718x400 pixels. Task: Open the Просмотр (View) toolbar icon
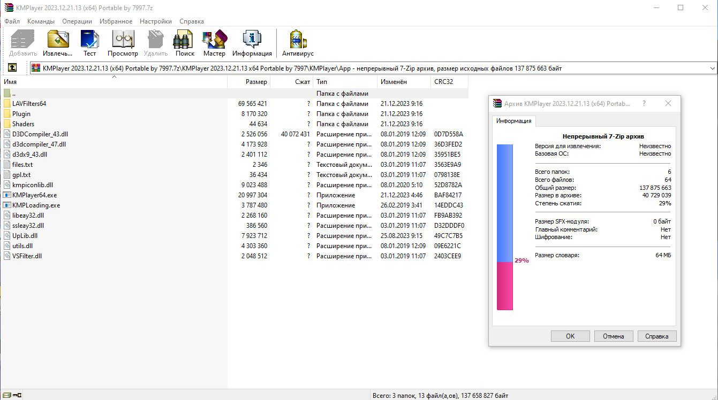coord(123,40)
